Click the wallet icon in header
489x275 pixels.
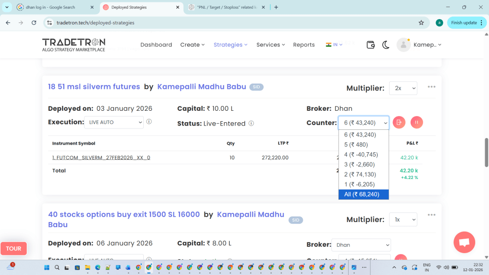coord(371,45)
